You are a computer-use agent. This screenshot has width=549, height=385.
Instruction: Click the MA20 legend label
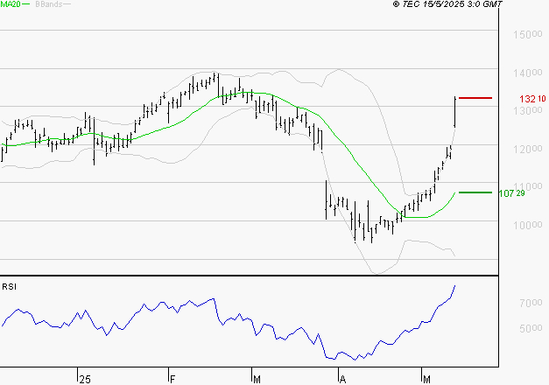pos(11,4)
